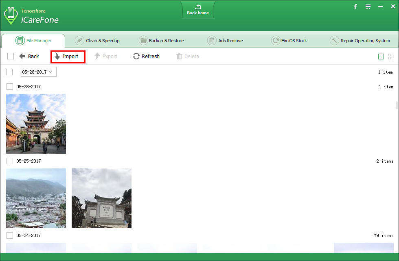Click the vertical scrollbar thumb
399x261 pixels.
397,105
